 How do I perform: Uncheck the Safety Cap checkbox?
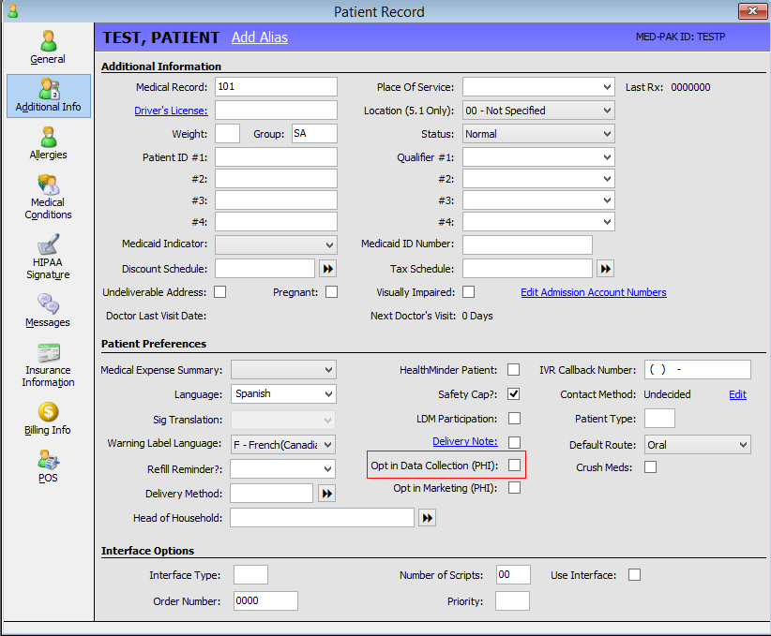[x=514, y=394]
